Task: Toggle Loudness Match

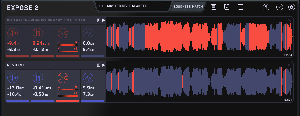Action: [x=188, y=7]
